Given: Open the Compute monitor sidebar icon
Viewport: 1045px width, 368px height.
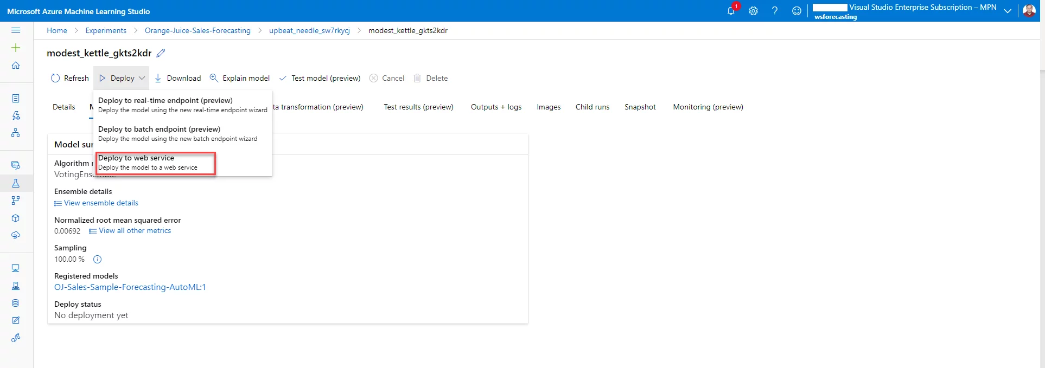Looking at the screenshot, I should pyautogui.click(x=16, y=268).
